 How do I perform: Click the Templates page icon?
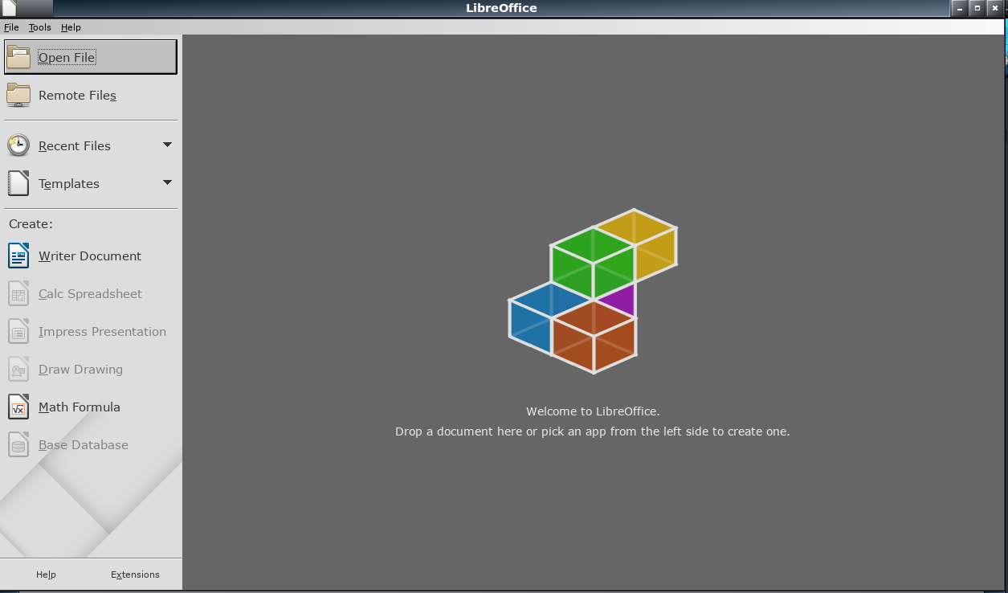(x=18, y=183)
